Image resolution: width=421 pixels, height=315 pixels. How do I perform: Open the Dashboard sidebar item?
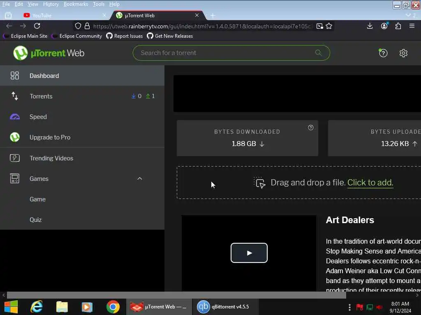82,75
